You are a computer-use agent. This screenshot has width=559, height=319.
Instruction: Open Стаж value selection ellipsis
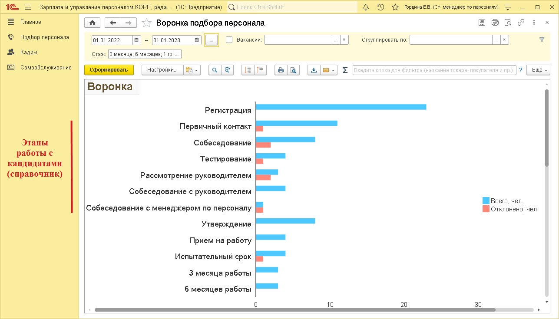click(177, 54)
